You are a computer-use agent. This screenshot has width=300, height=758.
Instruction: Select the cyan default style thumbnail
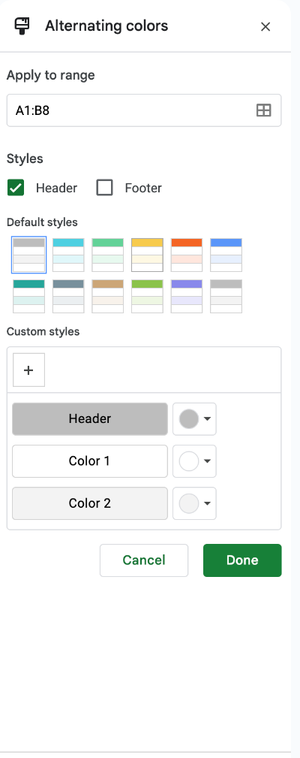(68, 255)
